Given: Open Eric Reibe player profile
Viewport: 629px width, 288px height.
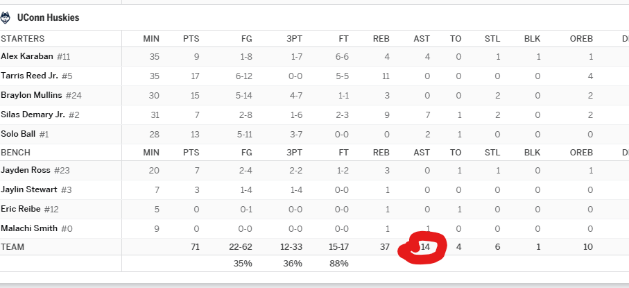Looking at the screenshot, I should (21, 209).
